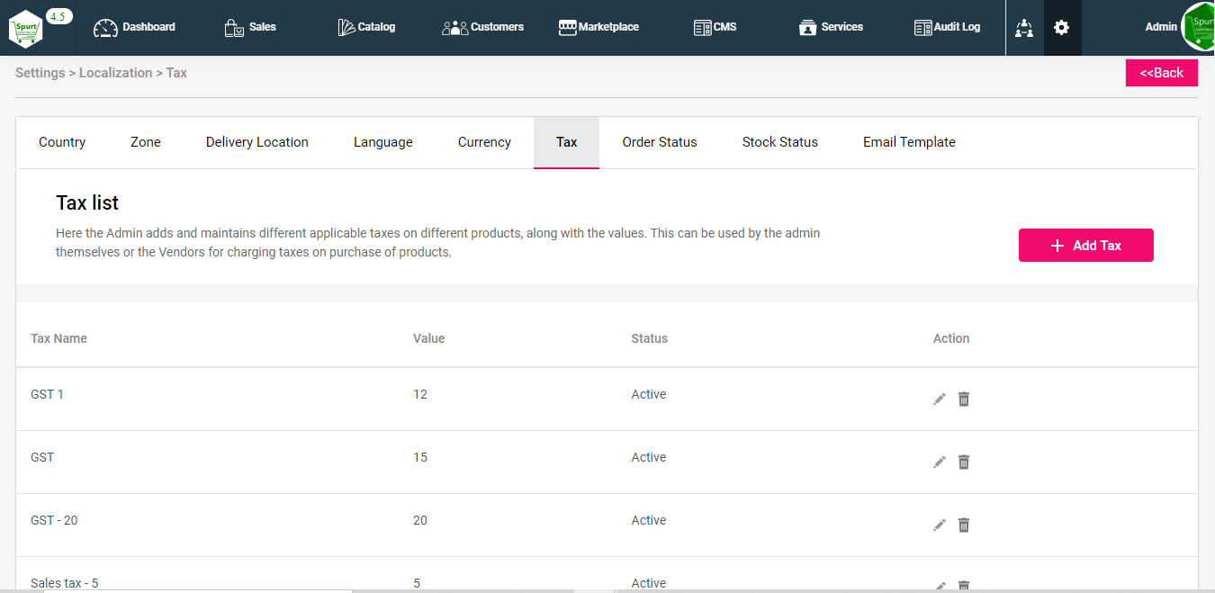Click the Spurt Commerce logo
Screen dimensions: 1215x593
click(x=25, y=28)
